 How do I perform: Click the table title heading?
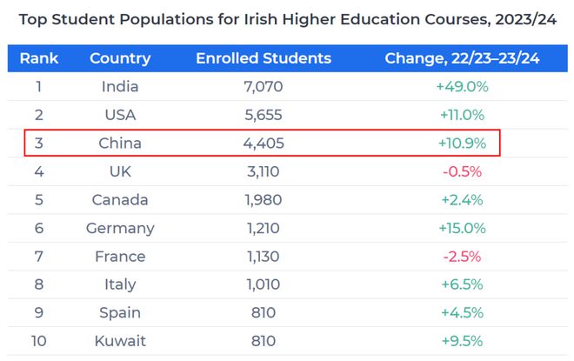pyautogui.click(x=288, y=19)
